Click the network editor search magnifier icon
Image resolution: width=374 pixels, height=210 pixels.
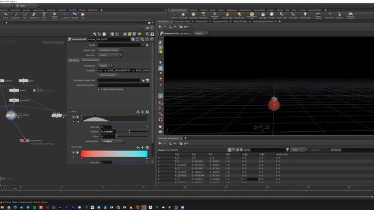(147, 34)
